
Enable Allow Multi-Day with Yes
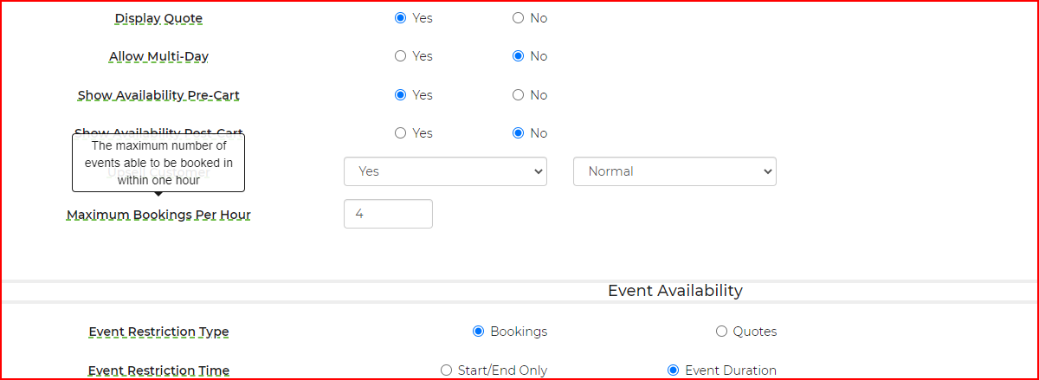click(400, 56)
